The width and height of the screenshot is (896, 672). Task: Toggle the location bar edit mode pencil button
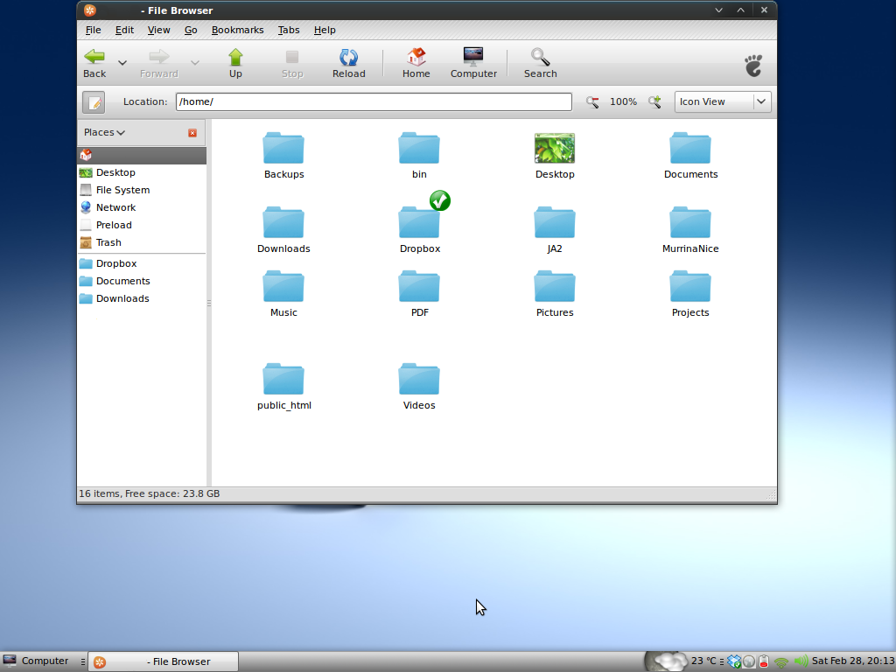tap(94, 101)
